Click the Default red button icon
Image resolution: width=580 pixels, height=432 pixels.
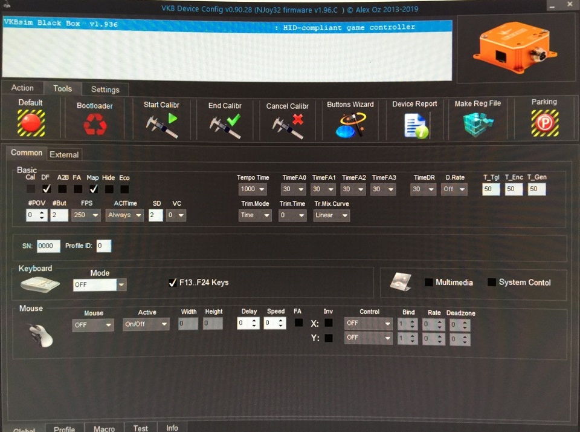pos(31,123)
